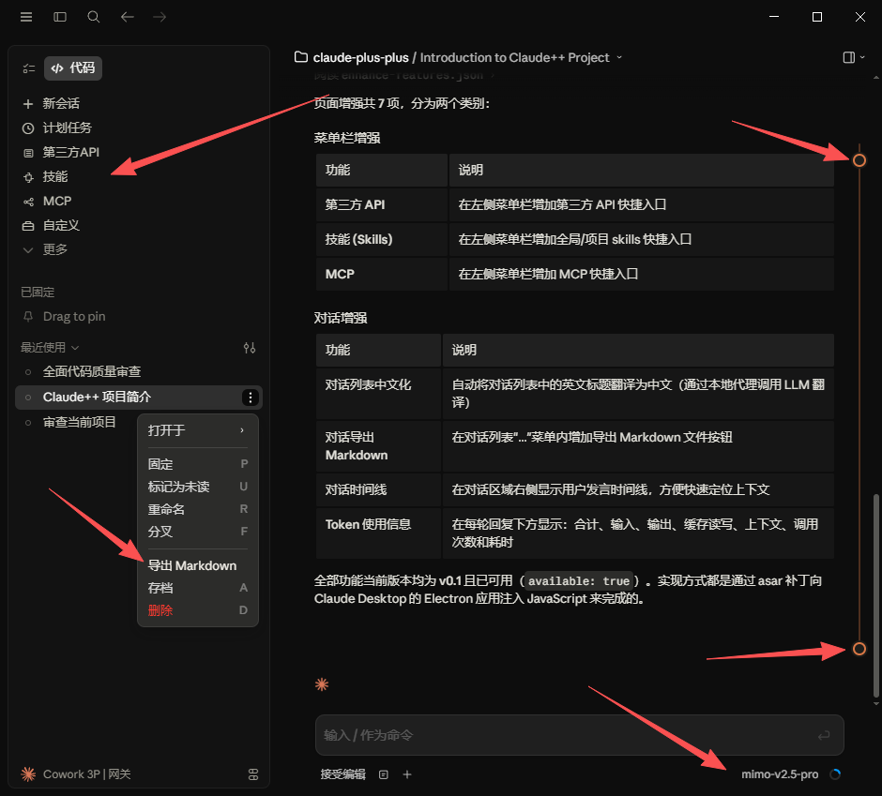Choose 分叉 in the context menu

click(197, 532)
